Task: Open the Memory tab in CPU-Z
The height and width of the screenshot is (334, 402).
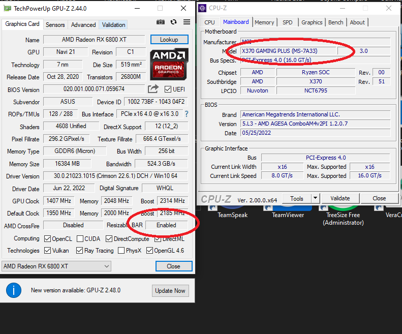Action: (x=264, y=22)
